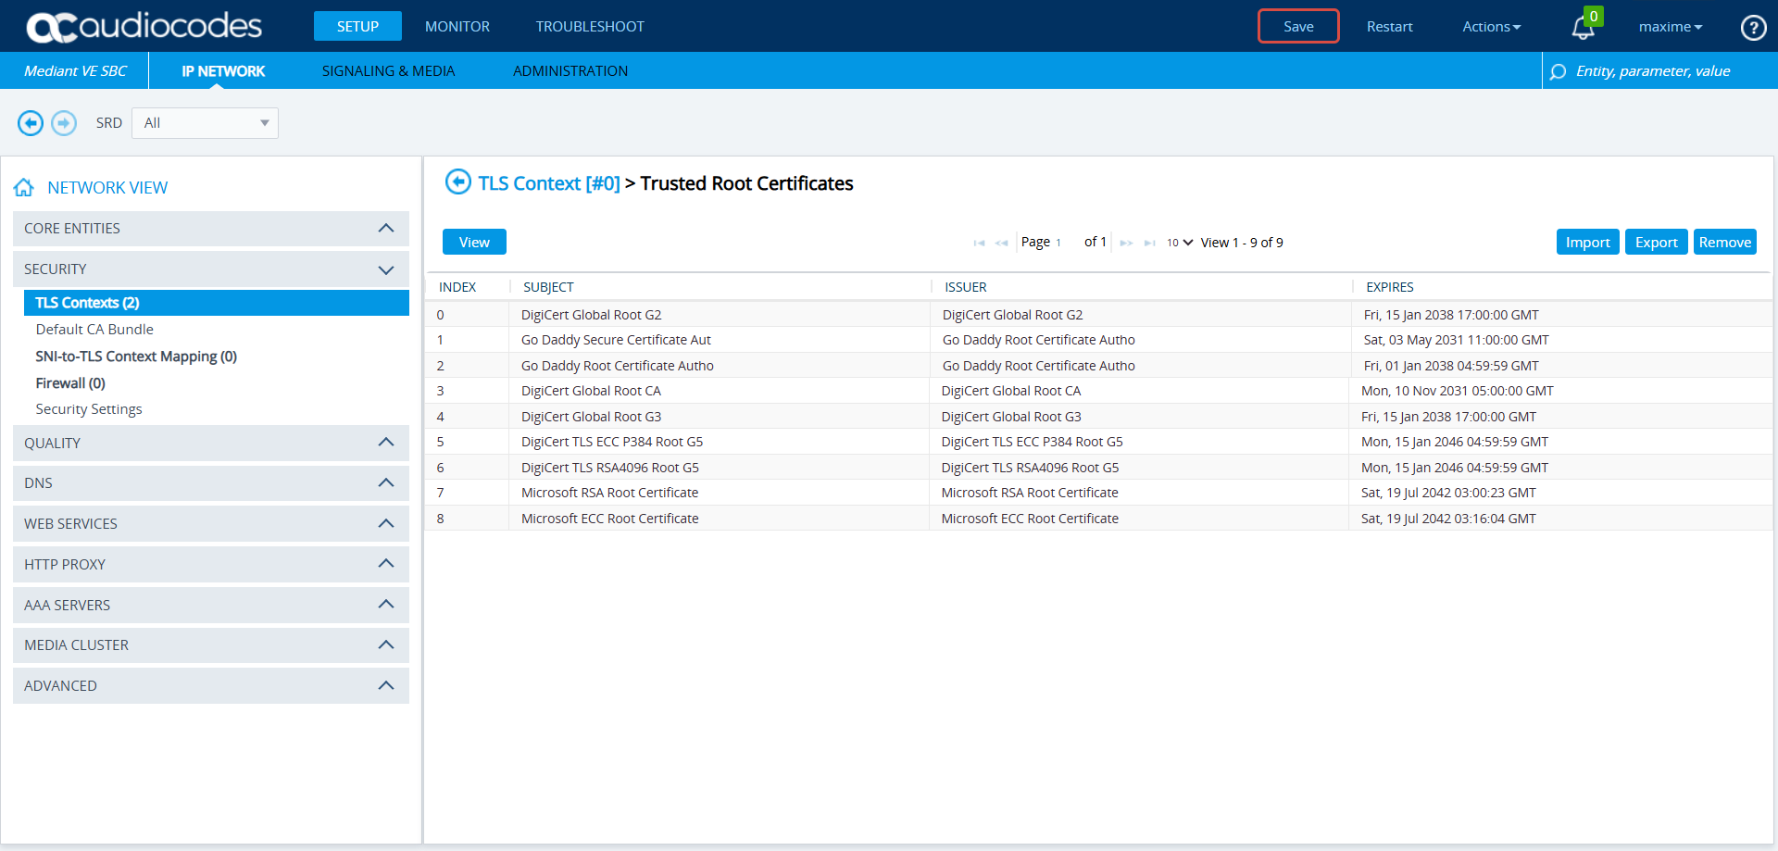Open the help question mark icon
The width and height of the screenshot is (1778, 851).
pos(1753,28)
